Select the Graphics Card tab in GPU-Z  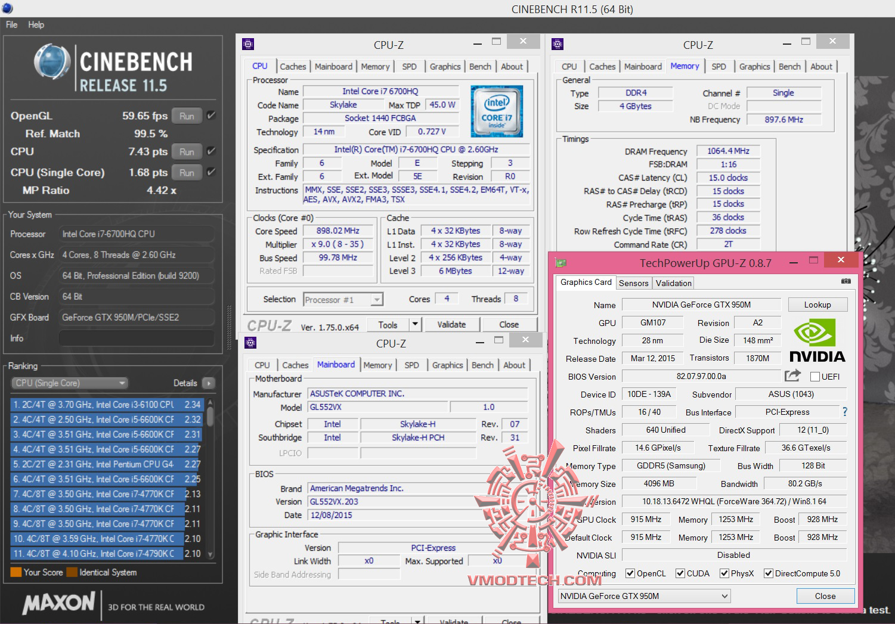(x=586, y=282)
